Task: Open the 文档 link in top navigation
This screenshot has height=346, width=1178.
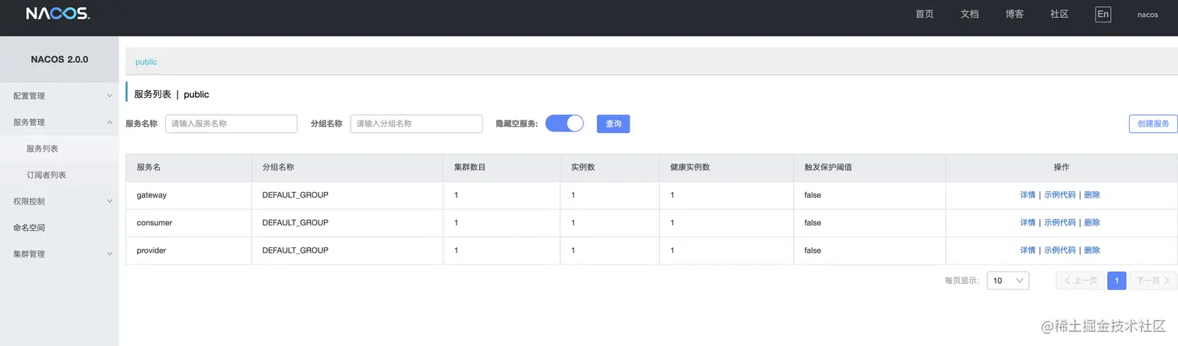Action: point(969,14)
